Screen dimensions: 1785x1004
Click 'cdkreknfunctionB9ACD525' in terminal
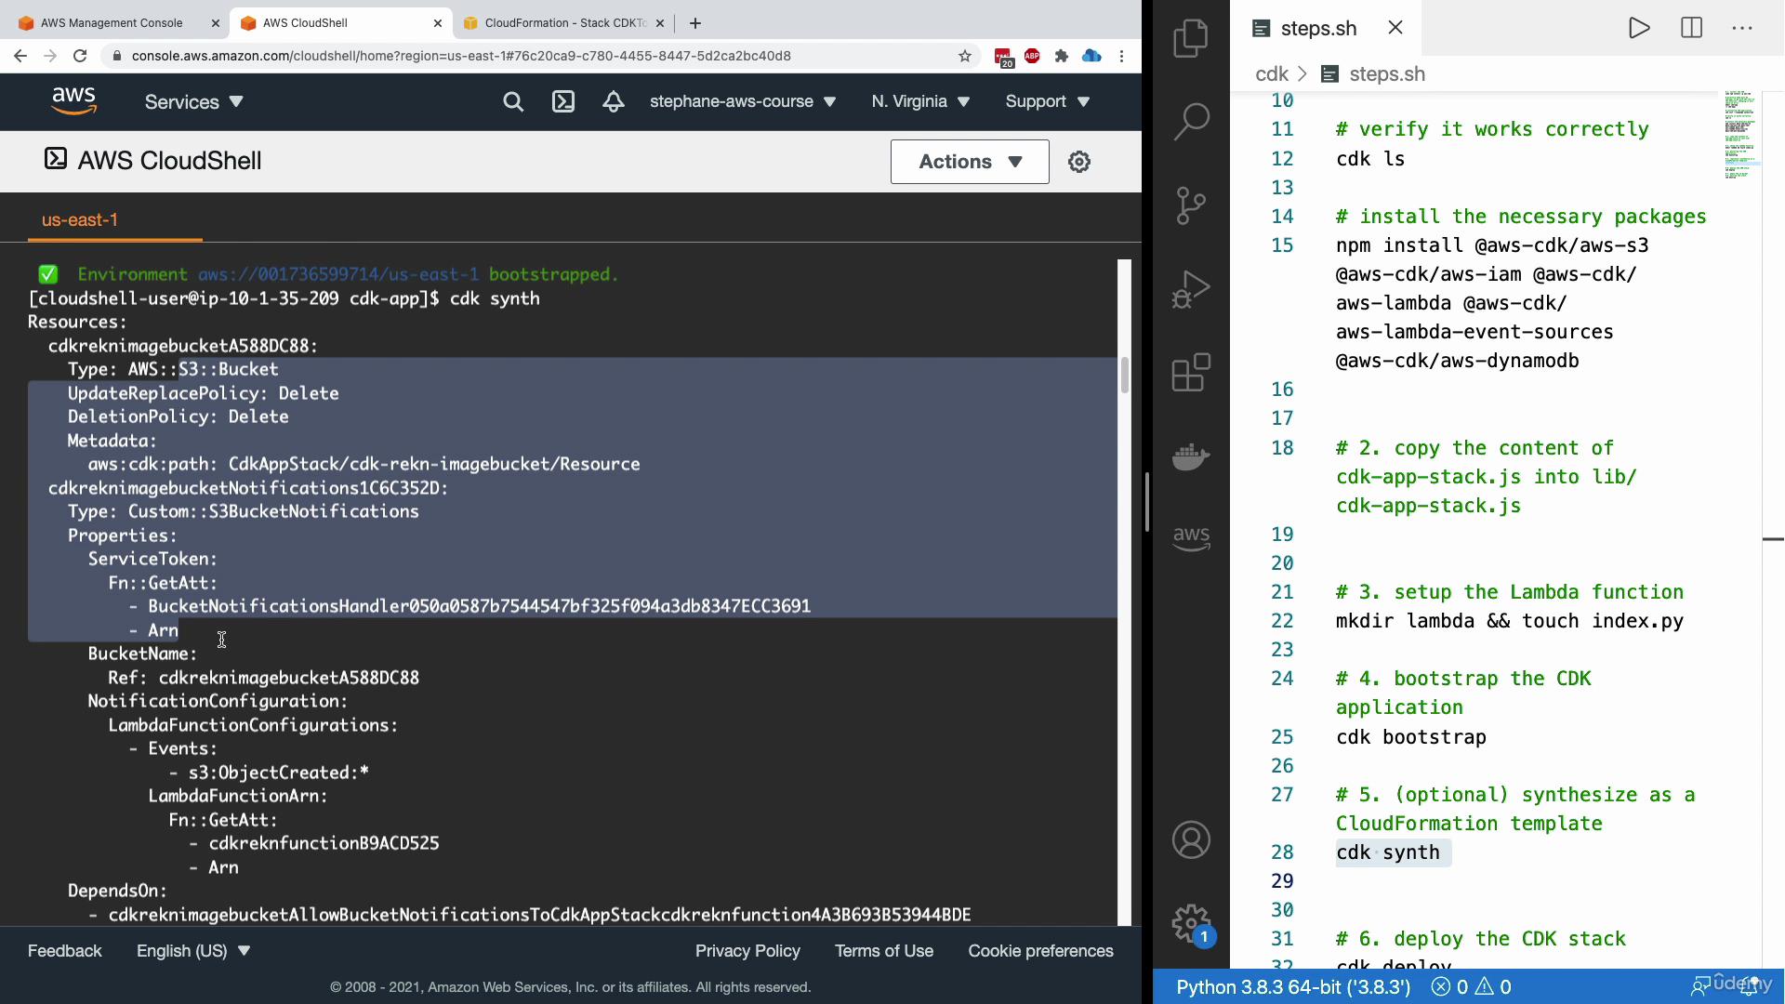tap(324, 843)
